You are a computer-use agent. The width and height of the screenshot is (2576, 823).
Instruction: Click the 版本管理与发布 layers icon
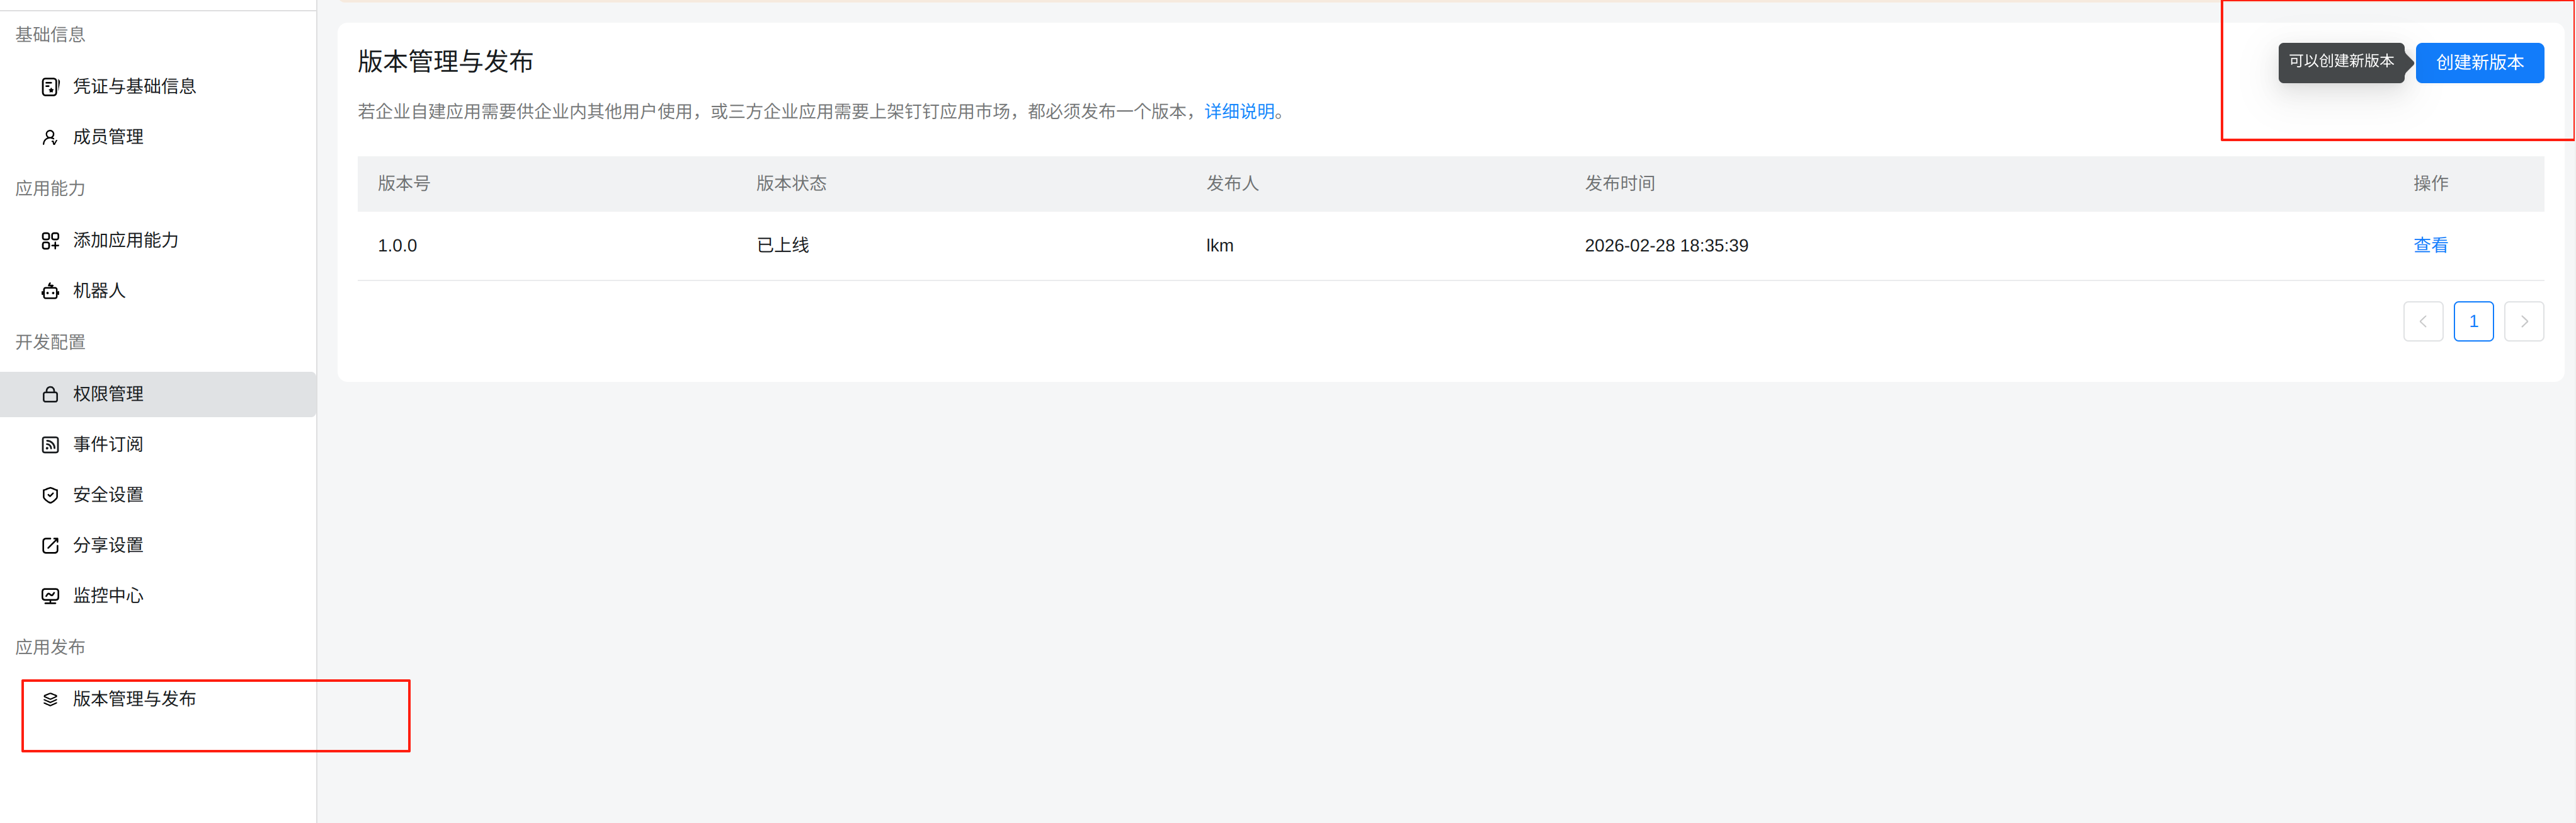click(x=50, y=699)
